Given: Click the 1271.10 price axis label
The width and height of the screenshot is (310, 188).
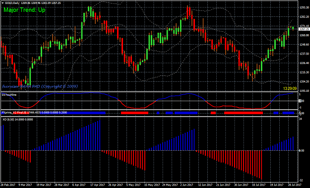Looking at the screenshot, I should click(305, 26).
